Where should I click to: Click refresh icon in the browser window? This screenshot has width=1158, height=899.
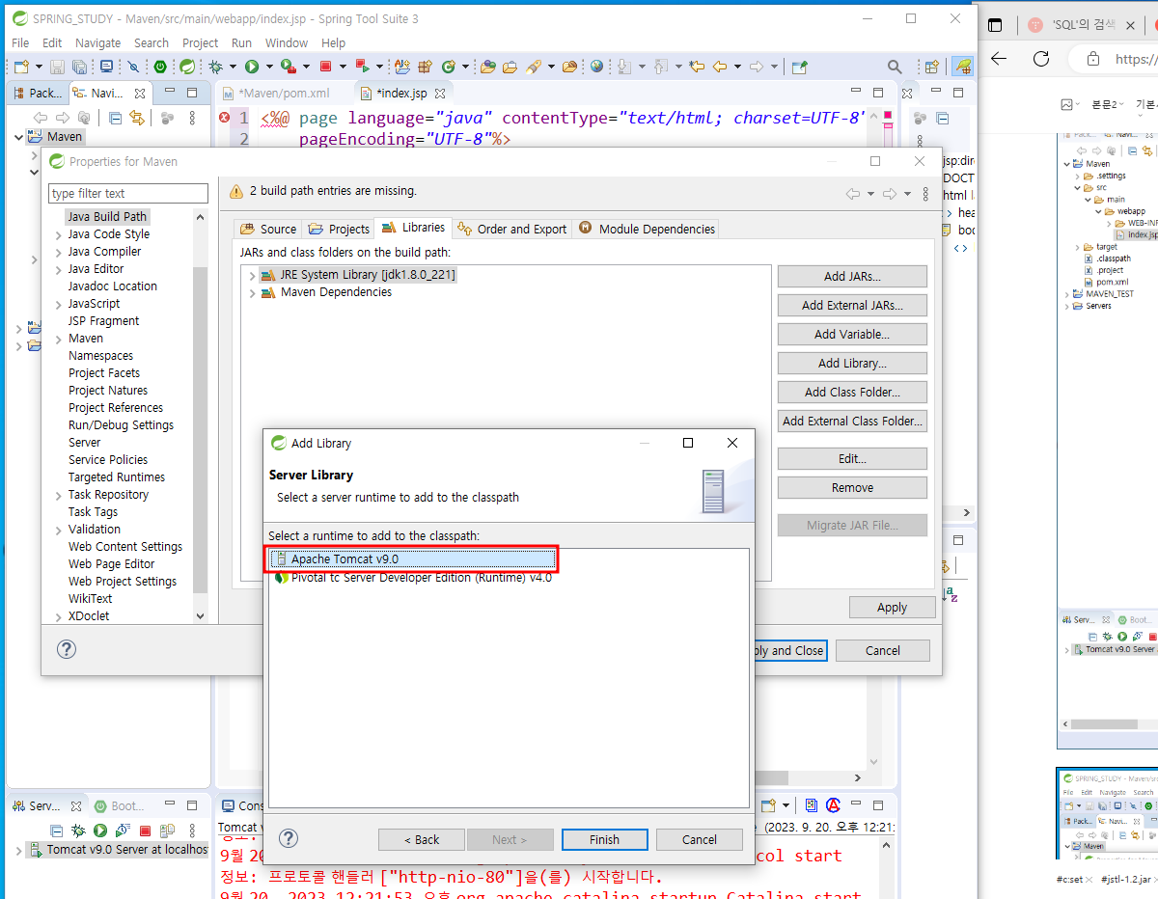click(1040, 59)
